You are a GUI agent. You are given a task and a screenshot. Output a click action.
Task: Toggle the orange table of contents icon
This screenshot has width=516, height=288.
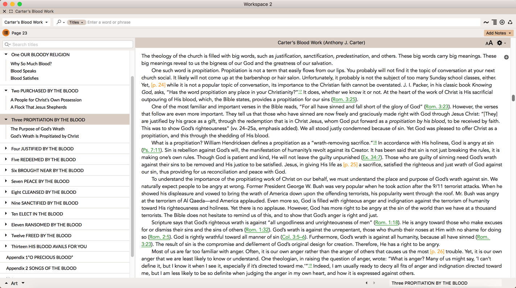pyautogui.click(x=6, y=33)
